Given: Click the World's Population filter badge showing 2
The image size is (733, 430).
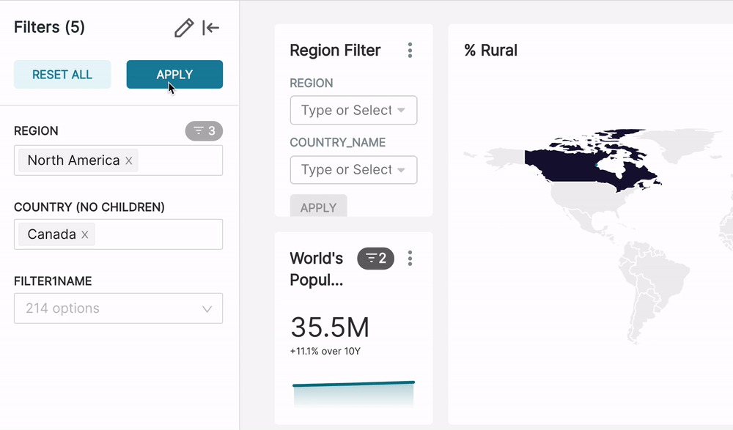Looking at the screenshot, I should 375,259.
